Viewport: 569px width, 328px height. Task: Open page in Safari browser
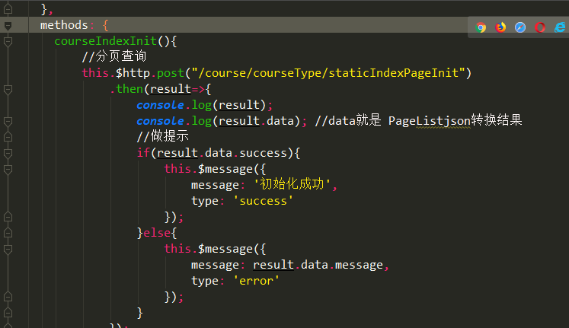point(520,27)
